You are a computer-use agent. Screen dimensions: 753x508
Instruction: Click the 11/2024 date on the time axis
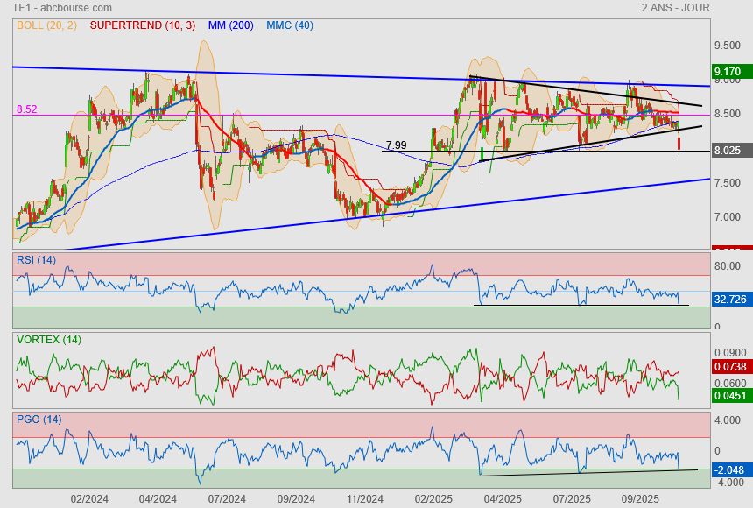coord(365,498)
